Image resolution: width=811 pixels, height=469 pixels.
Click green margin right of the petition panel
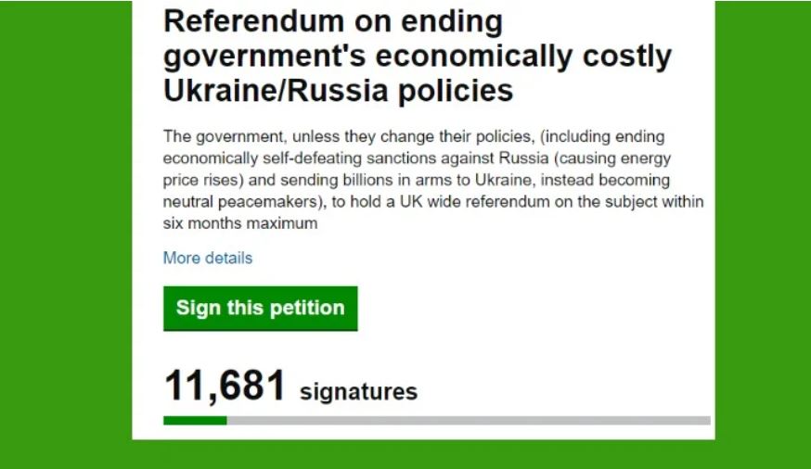tap(763, 232)
